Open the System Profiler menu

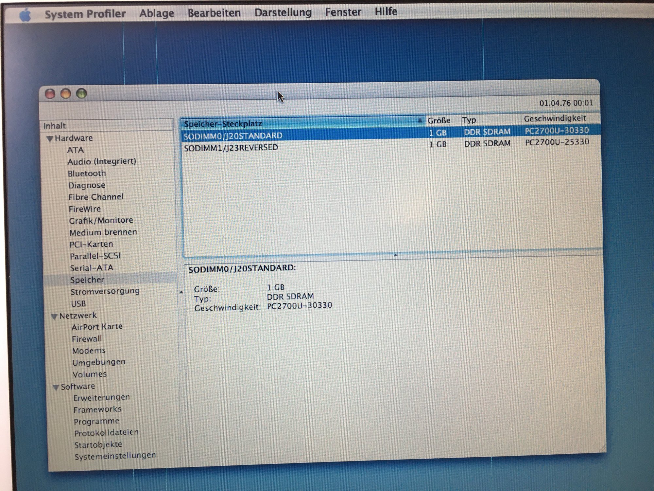pos(85,14)
